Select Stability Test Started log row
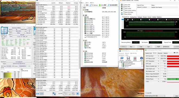Image resolution: width=179 pixels, height=98 pixels. pos(158,7)
